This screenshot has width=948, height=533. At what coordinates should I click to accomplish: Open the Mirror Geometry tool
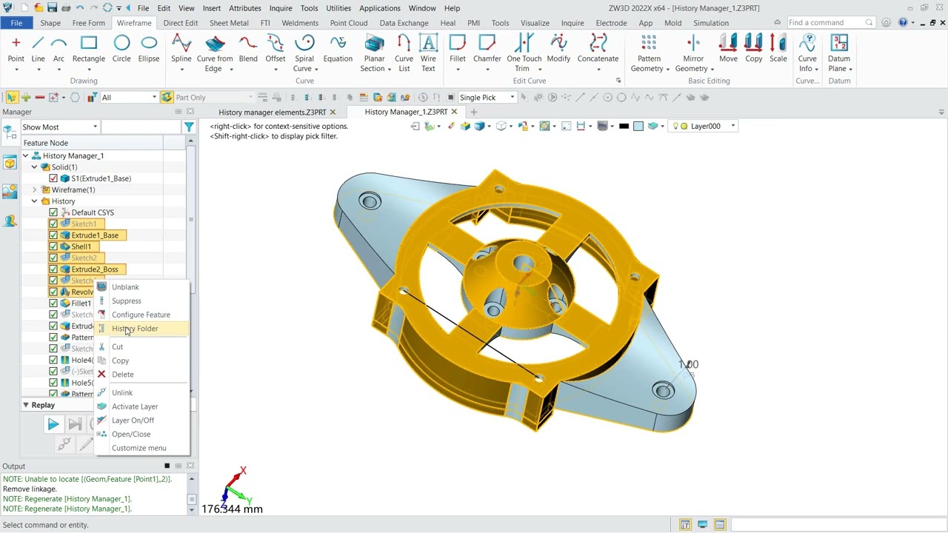[693, 53]
